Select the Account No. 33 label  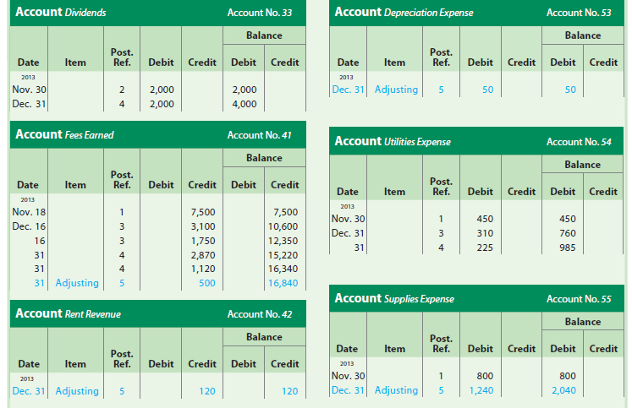pyautogui.click(x=260, y=14)
